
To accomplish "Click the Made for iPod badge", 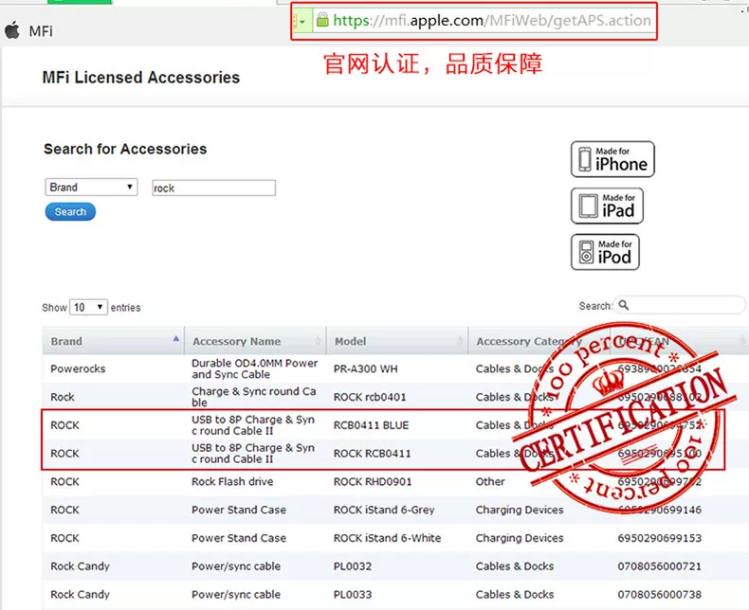I will tap(605, 252).
